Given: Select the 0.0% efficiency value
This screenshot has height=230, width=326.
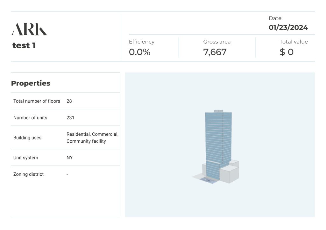Looking at the screenshot, I should point(139,52).
